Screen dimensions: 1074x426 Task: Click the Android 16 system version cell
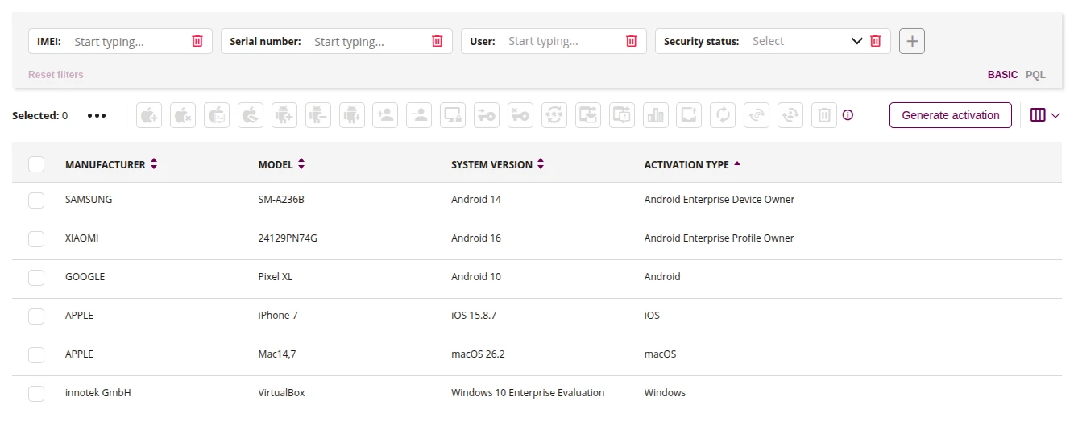(x=476, y=238)
